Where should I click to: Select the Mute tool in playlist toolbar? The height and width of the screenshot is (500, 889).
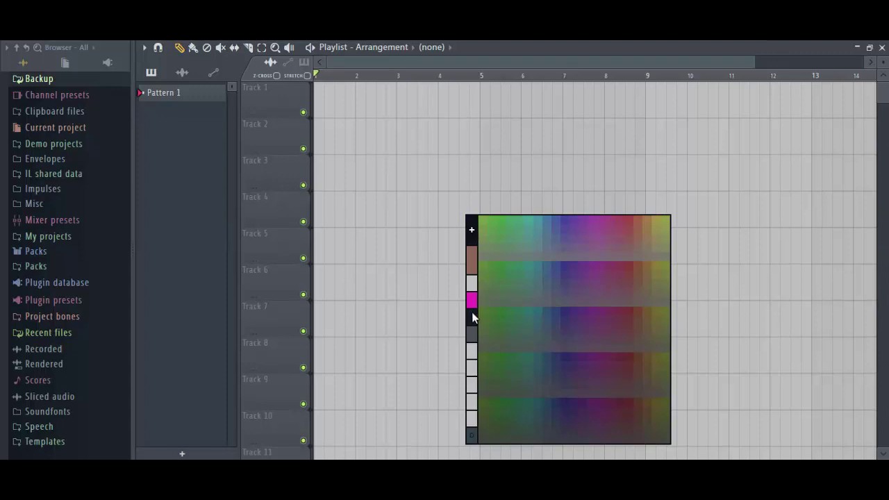(x=220, y=47)
